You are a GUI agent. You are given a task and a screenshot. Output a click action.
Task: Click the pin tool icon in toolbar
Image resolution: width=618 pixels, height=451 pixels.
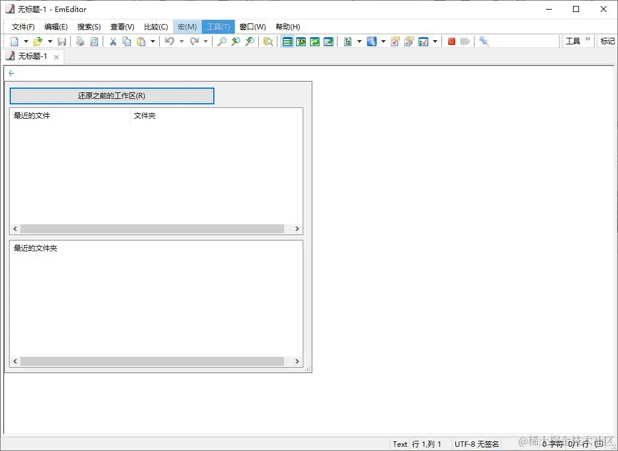[484, 41]
